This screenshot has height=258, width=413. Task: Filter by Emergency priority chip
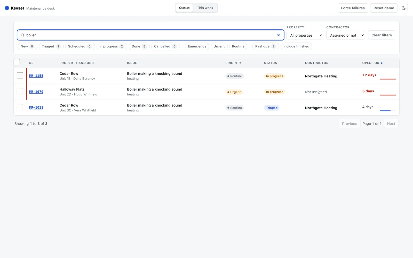point(197,46)
